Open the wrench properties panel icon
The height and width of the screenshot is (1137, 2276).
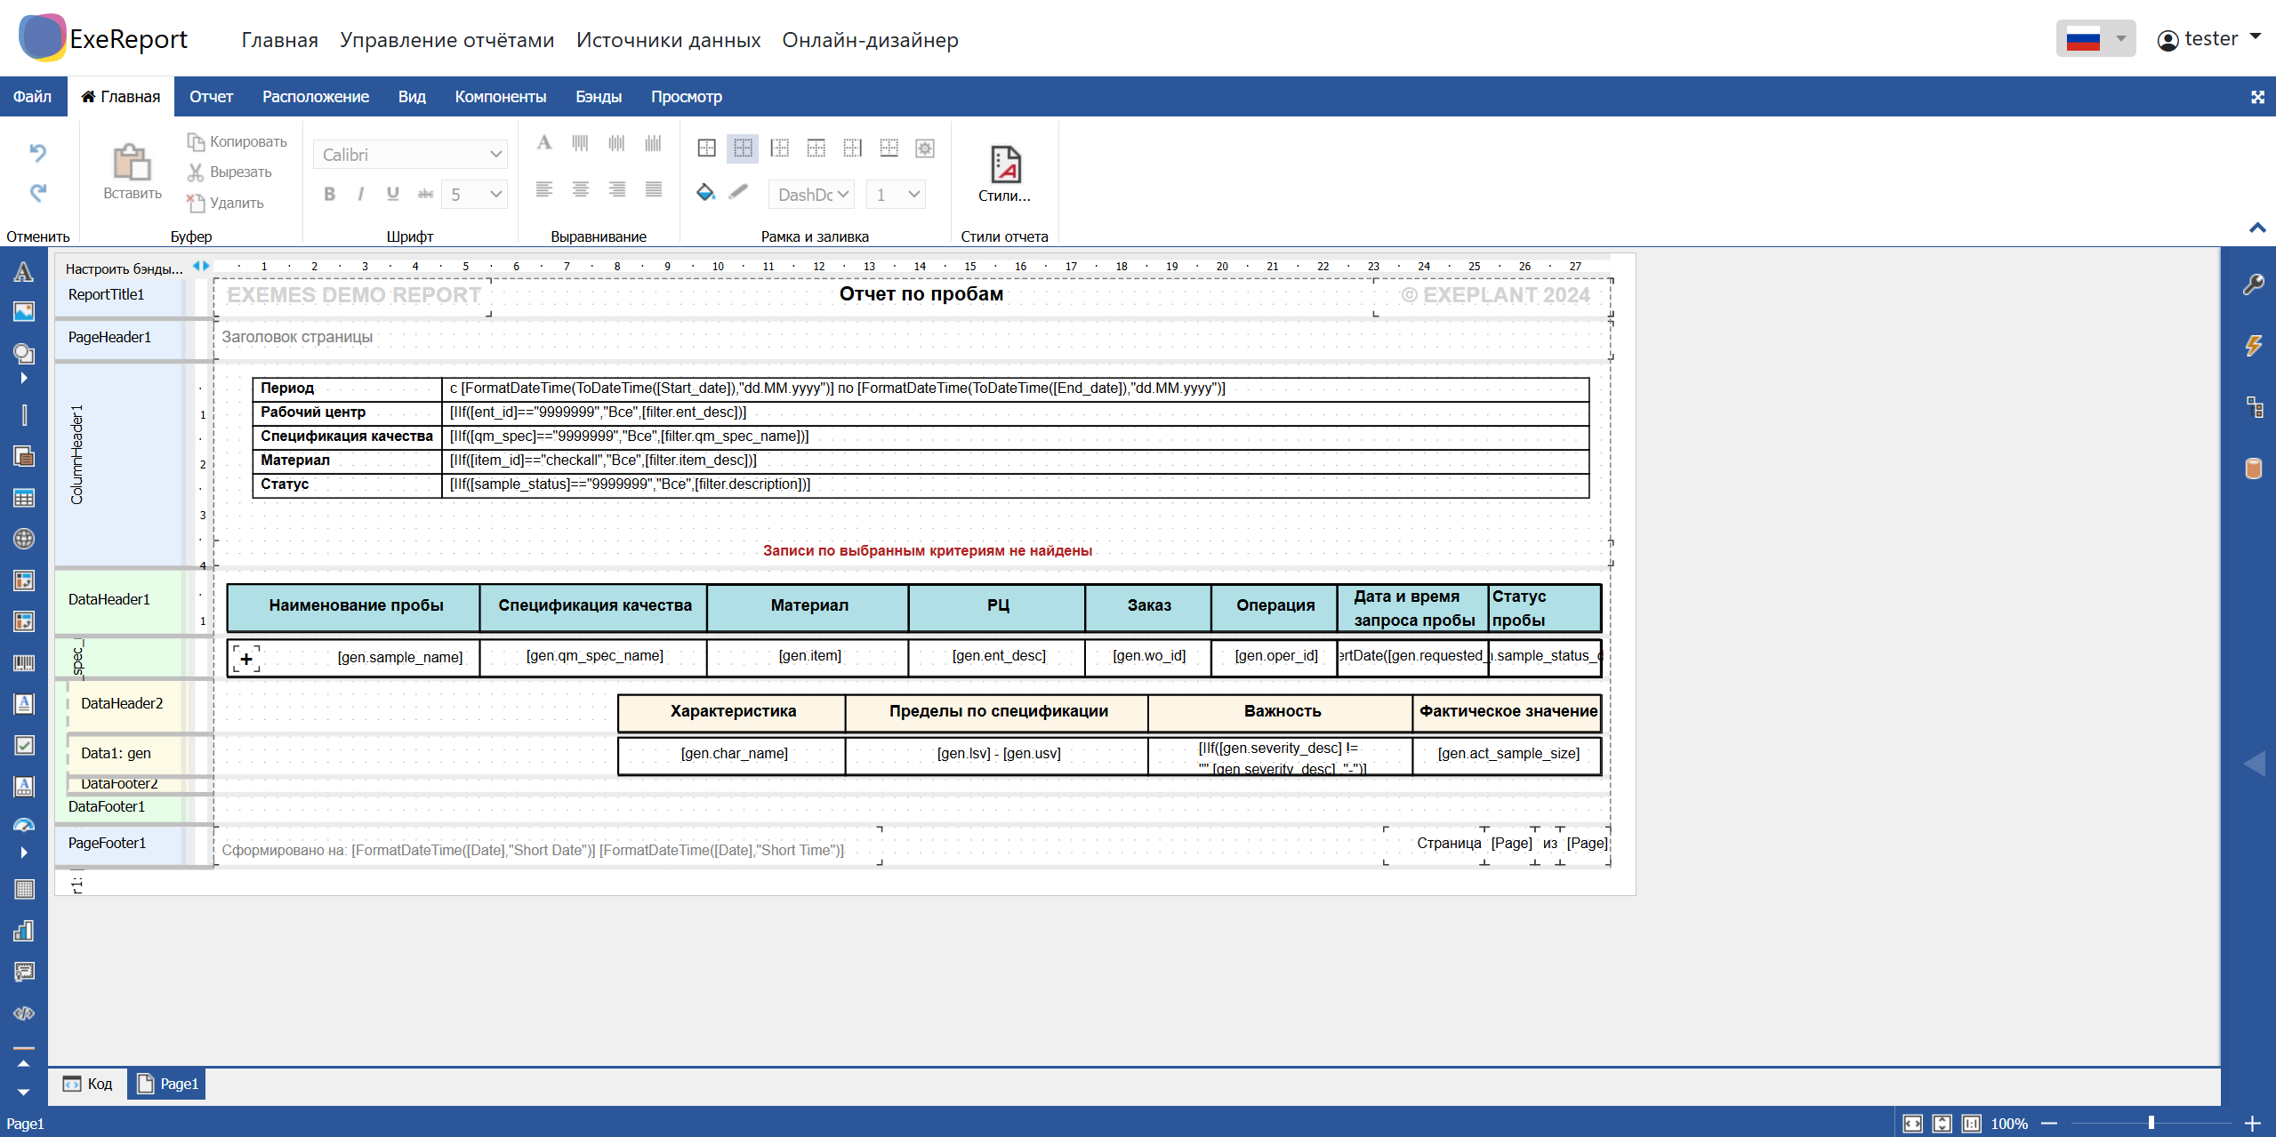[x=2253, y=284]
